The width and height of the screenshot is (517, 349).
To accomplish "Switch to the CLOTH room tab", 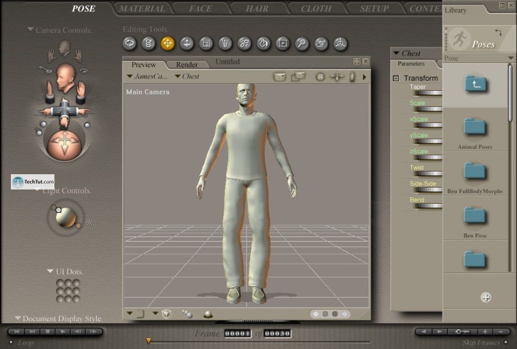I will [316, 9].
